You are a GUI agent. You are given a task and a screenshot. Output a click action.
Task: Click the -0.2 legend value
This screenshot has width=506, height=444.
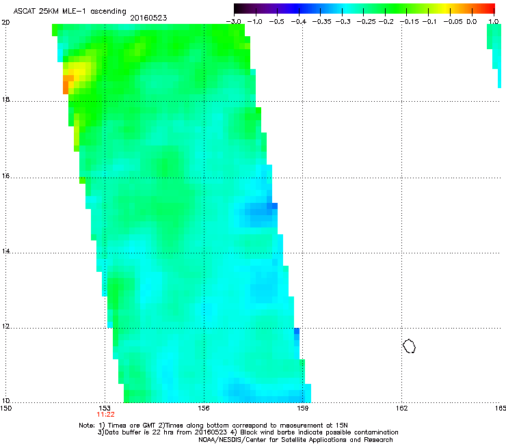tap(386, 22)
